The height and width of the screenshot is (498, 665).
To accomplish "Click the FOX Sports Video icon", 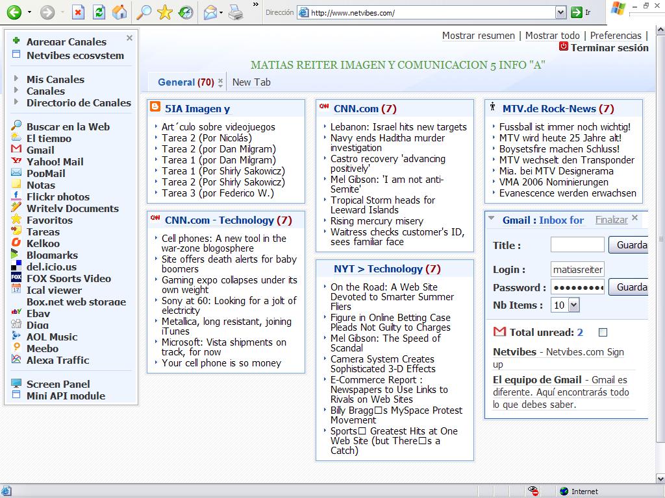I will click(16, 278).
